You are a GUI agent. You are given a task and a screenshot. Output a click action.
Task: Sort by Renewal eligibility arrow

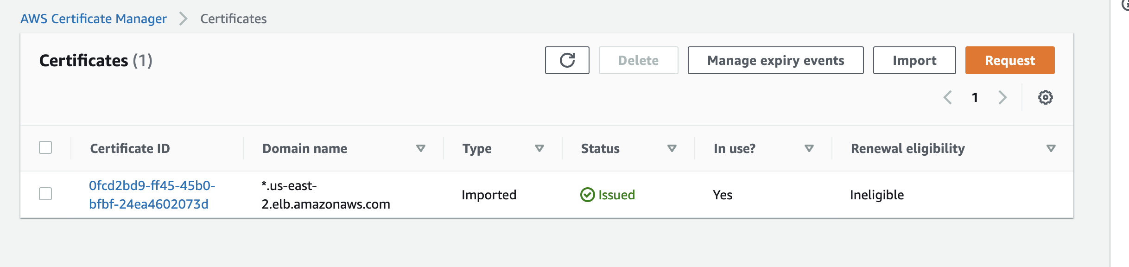click(x=1051, y=148)
